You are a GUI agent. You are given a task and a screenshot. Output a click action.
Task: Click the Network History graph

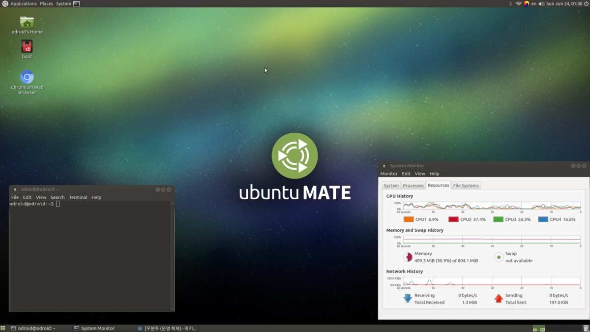(x=492, y=281)
